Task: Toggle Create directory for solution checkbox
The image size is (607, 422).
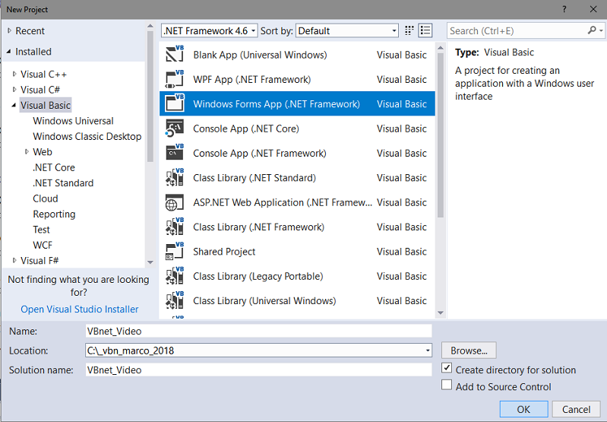Action: coord(447,368)
